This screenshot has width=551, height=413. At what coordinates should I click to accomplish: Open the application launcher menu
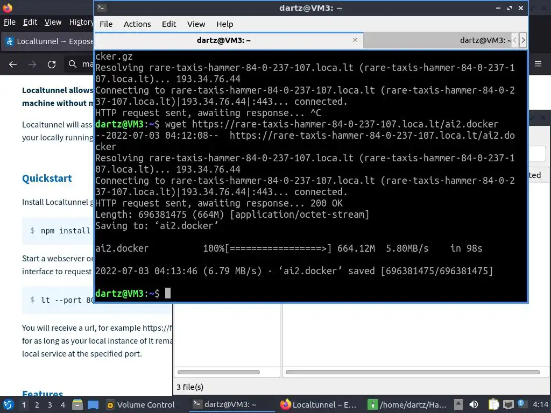click(x=9, y=404)
